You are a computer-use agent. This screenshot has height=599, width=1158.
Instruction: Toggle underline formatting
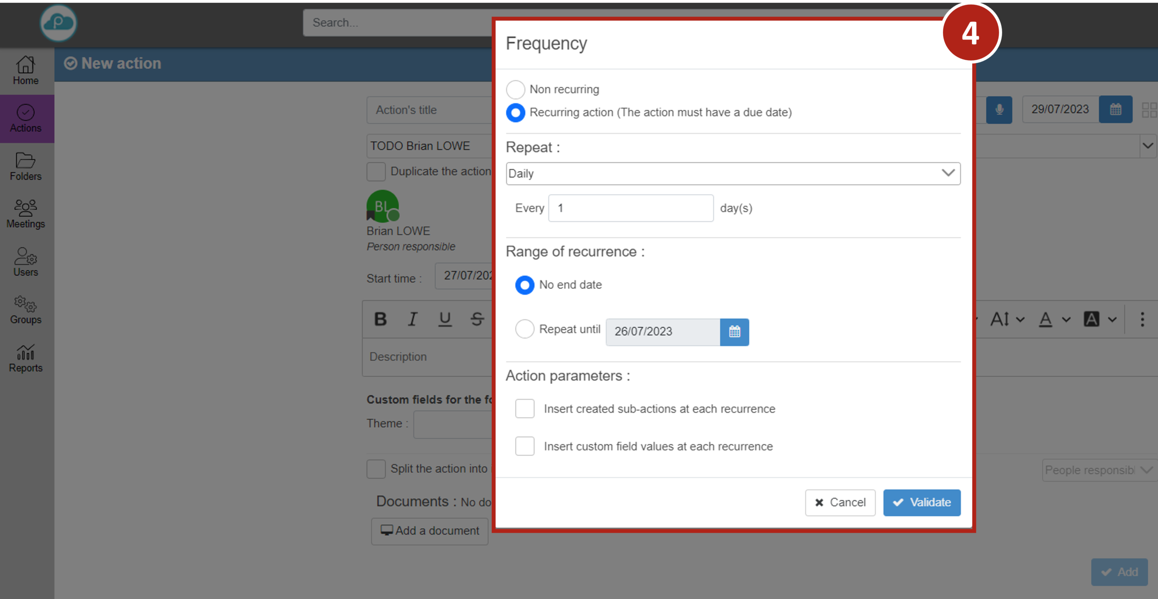point(445,319)
